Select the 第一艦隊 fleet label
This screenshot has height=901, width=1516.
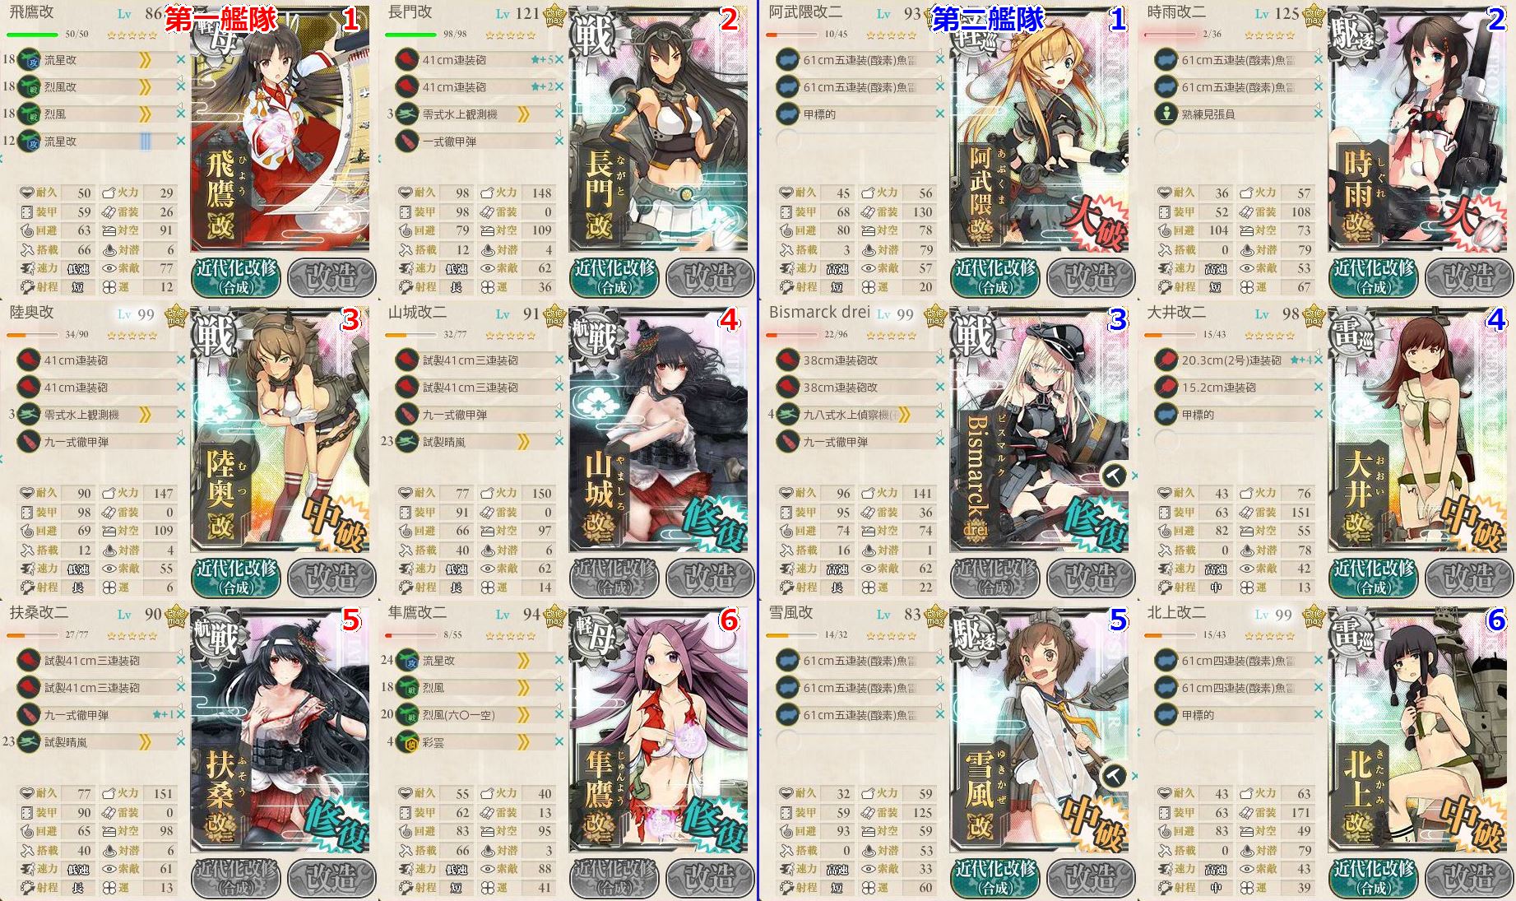coord(221,18)
